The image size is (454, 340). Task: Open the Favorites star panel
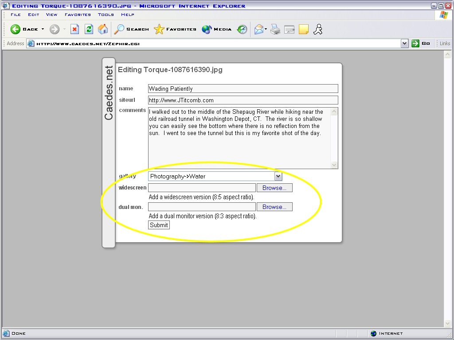[x=175, y=29]
